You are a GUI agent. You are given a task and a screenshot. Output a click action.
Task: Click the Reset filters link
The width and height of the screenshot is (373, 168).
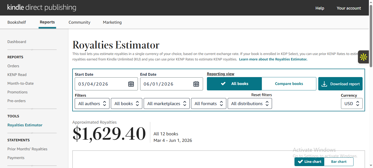click(x=262, y=95)
